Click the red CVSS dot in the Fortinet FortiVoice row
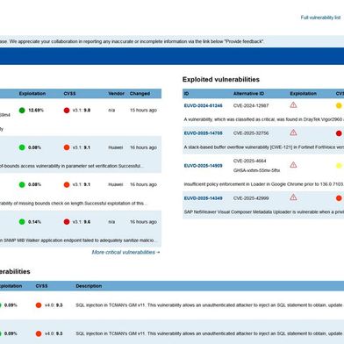This screenshot has height=344, width=344. point(339,133)
